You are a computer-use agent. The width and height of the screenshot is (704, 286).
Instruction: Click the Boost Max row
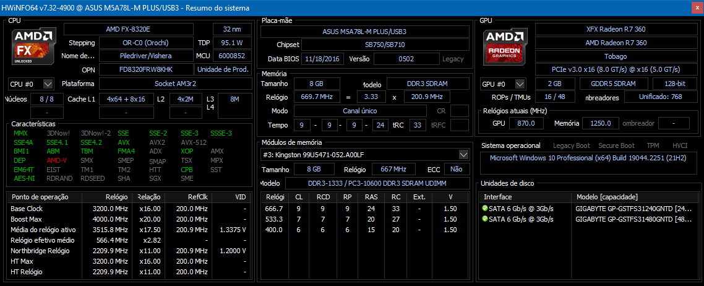coord(129,219)
